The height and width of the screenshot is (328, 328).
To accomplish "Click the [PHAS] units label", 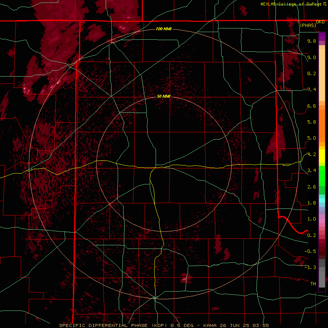I will point(308,25).
